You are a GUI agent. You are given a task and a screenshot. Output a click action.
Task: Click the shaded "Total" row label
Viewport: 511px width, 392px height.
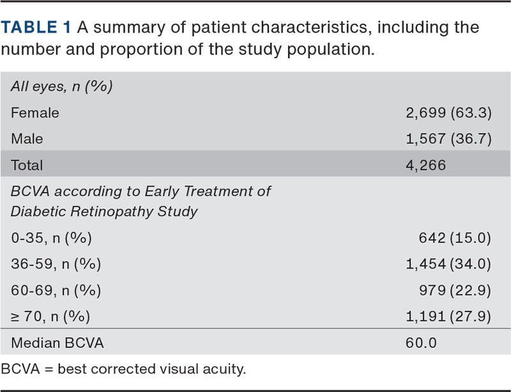point(27,165)
